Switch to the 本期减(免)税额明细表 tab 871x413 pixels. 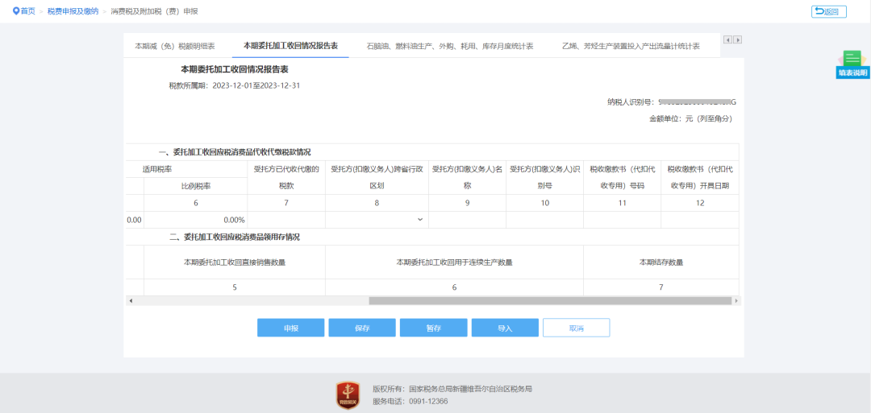click(174, 47)
